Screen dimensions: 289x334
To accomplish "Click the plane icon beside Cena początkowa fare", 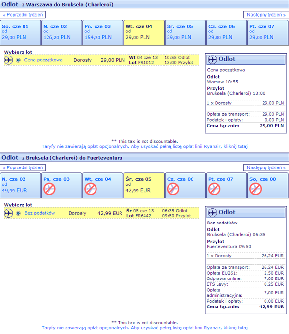I will 8,60.
